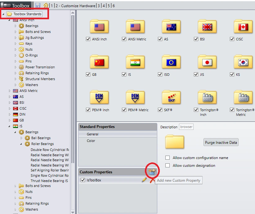Viewport: 255px width, 214px height.
Task: Select Self Aligning Roller Bearing tree item
Action: [x=50, y=170]
